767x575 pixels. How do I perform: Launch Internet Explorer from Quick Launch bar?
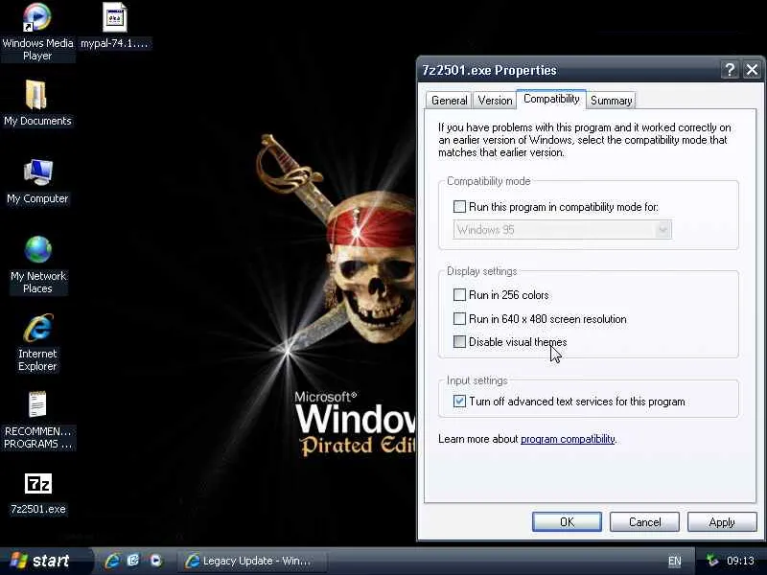click(x=112, y=561)
